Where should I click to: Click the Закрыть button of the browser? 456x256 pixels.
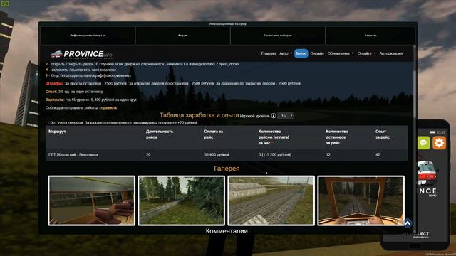[x=370, y=36]
